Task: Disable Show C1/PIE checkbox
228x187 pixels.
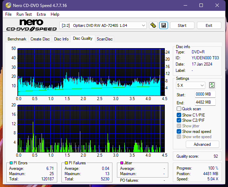Action: pyautogui.click(x=179, y=115)
